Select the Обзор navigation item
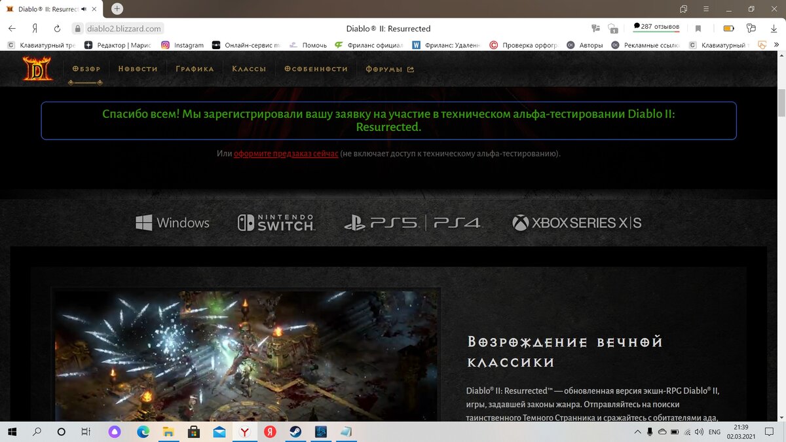The height and width of the screenshot is (442, 786). (x=86, y=69)
